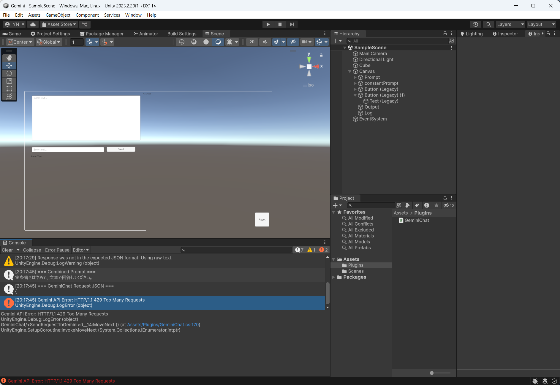The height and width of the screenshot is (385, 560).
Task: Switch to the Package Manager tab
Action: point(102,34)
